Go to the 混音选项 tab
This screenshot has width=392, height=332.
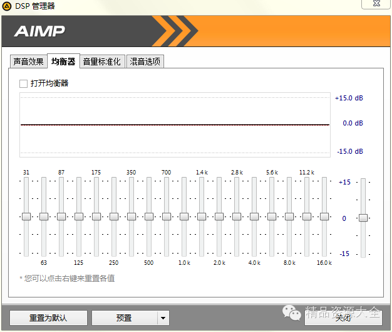click(145, 62)
